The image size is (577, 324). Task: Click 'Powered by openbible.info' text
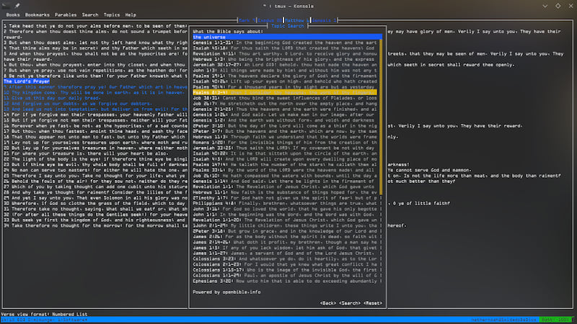[x=226, y=292]
